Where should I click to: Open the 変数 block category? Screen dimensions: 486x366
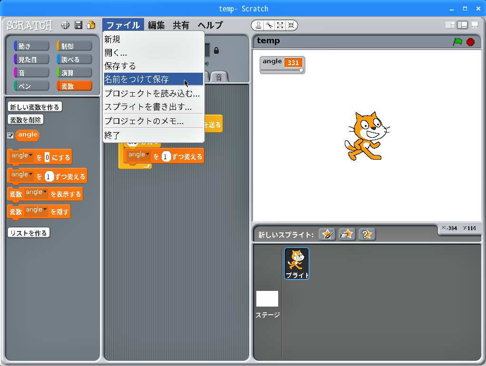click(x=74, y=86)
